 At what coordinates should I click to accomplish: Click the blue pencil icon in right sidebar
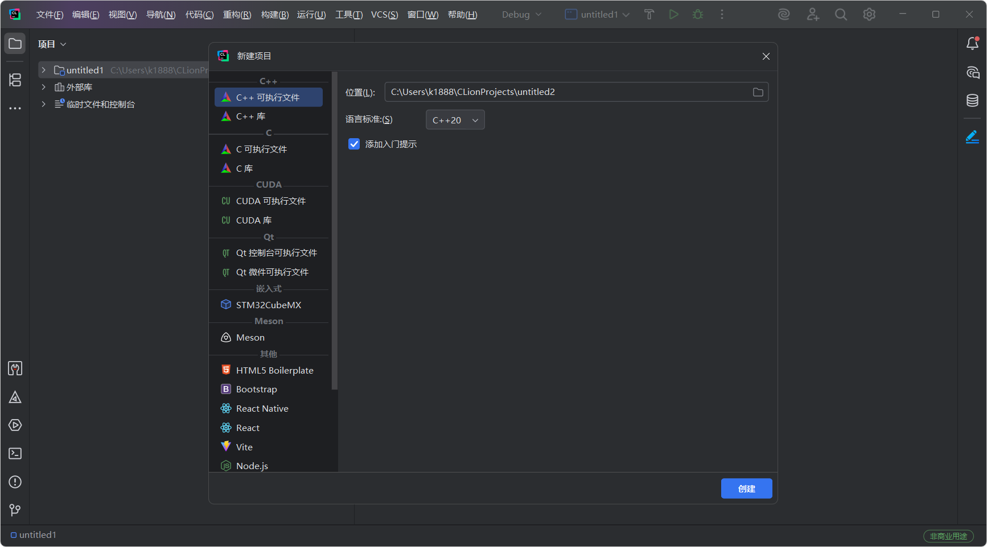click(972, 137)
